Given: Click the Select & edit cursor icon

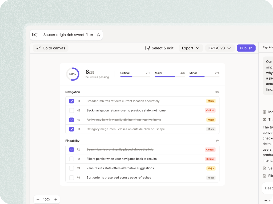Looking at the screenshot, I should 147,48.
